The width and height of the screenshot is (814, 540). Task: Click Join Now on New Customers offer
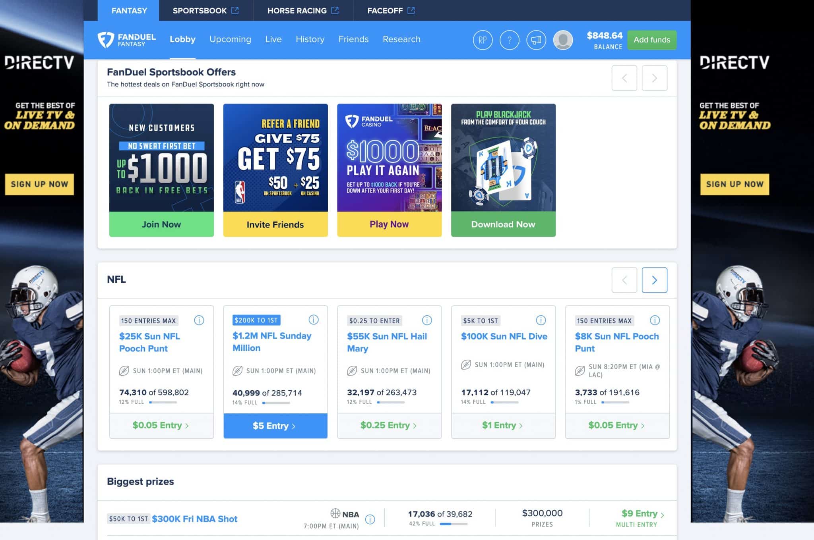click(161, 224)
